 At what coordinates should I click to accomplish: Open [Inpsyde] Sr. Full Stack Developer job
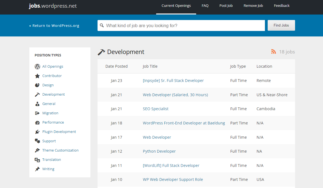click(173, 81)
